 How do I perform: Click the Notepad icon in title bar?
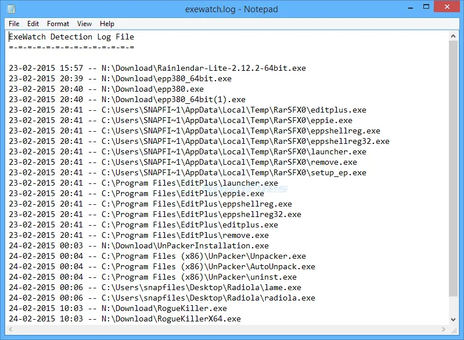(11, 9)
